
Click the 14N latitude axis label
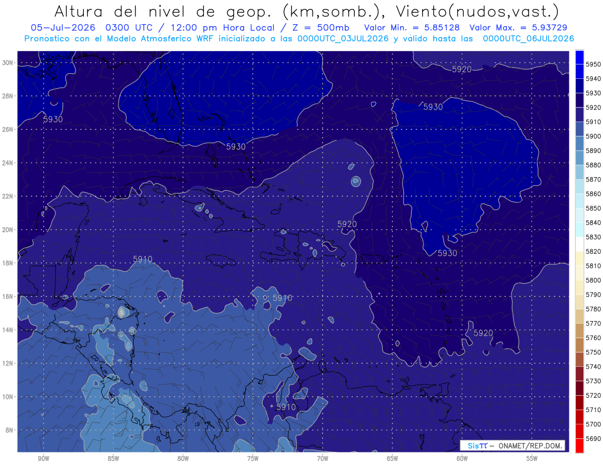8,330
